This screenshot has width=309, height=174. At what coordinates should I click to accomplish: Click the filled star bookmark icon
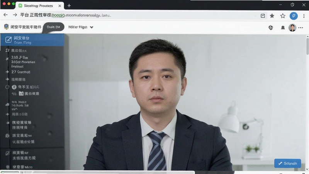(x=272, y=16)
